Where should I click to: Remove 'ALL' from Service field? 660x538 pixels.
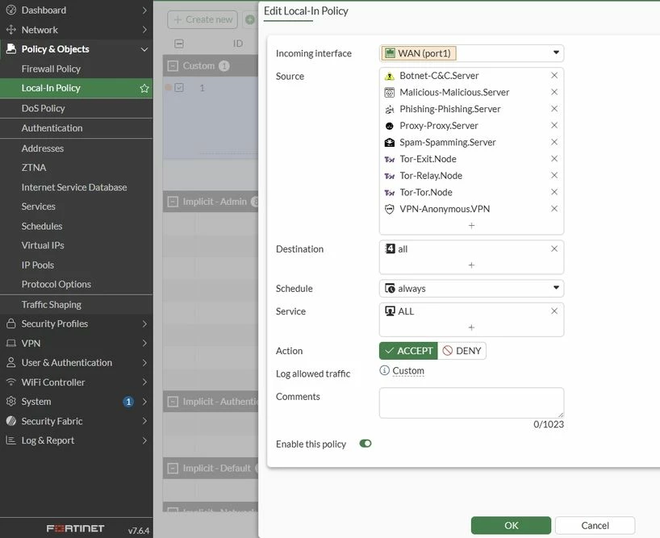[x=554, y=311]
